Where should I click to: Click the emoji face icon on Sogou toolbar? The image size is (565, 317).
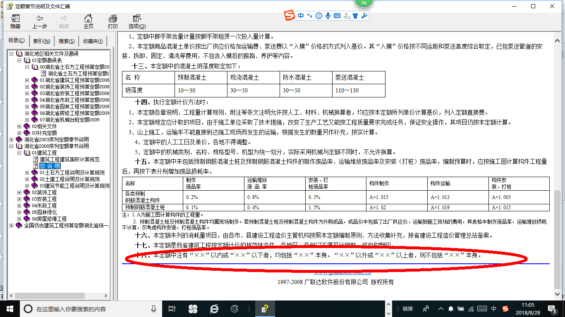[318, 15]
